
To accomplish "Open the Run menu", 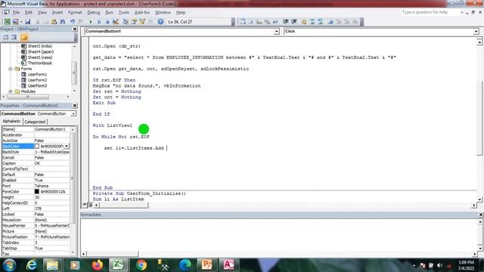I will 109,12.
